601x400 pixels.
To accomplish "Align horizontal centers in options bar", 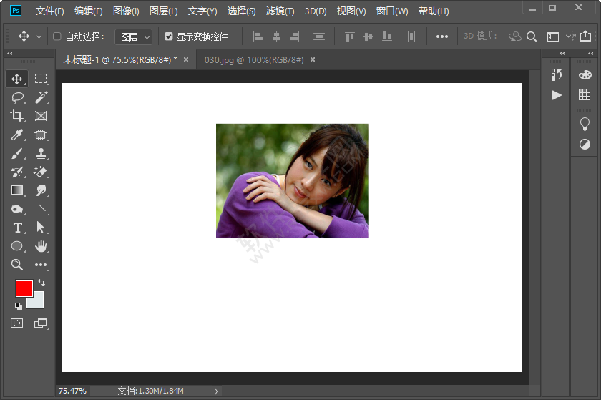I will click(276, 36).
